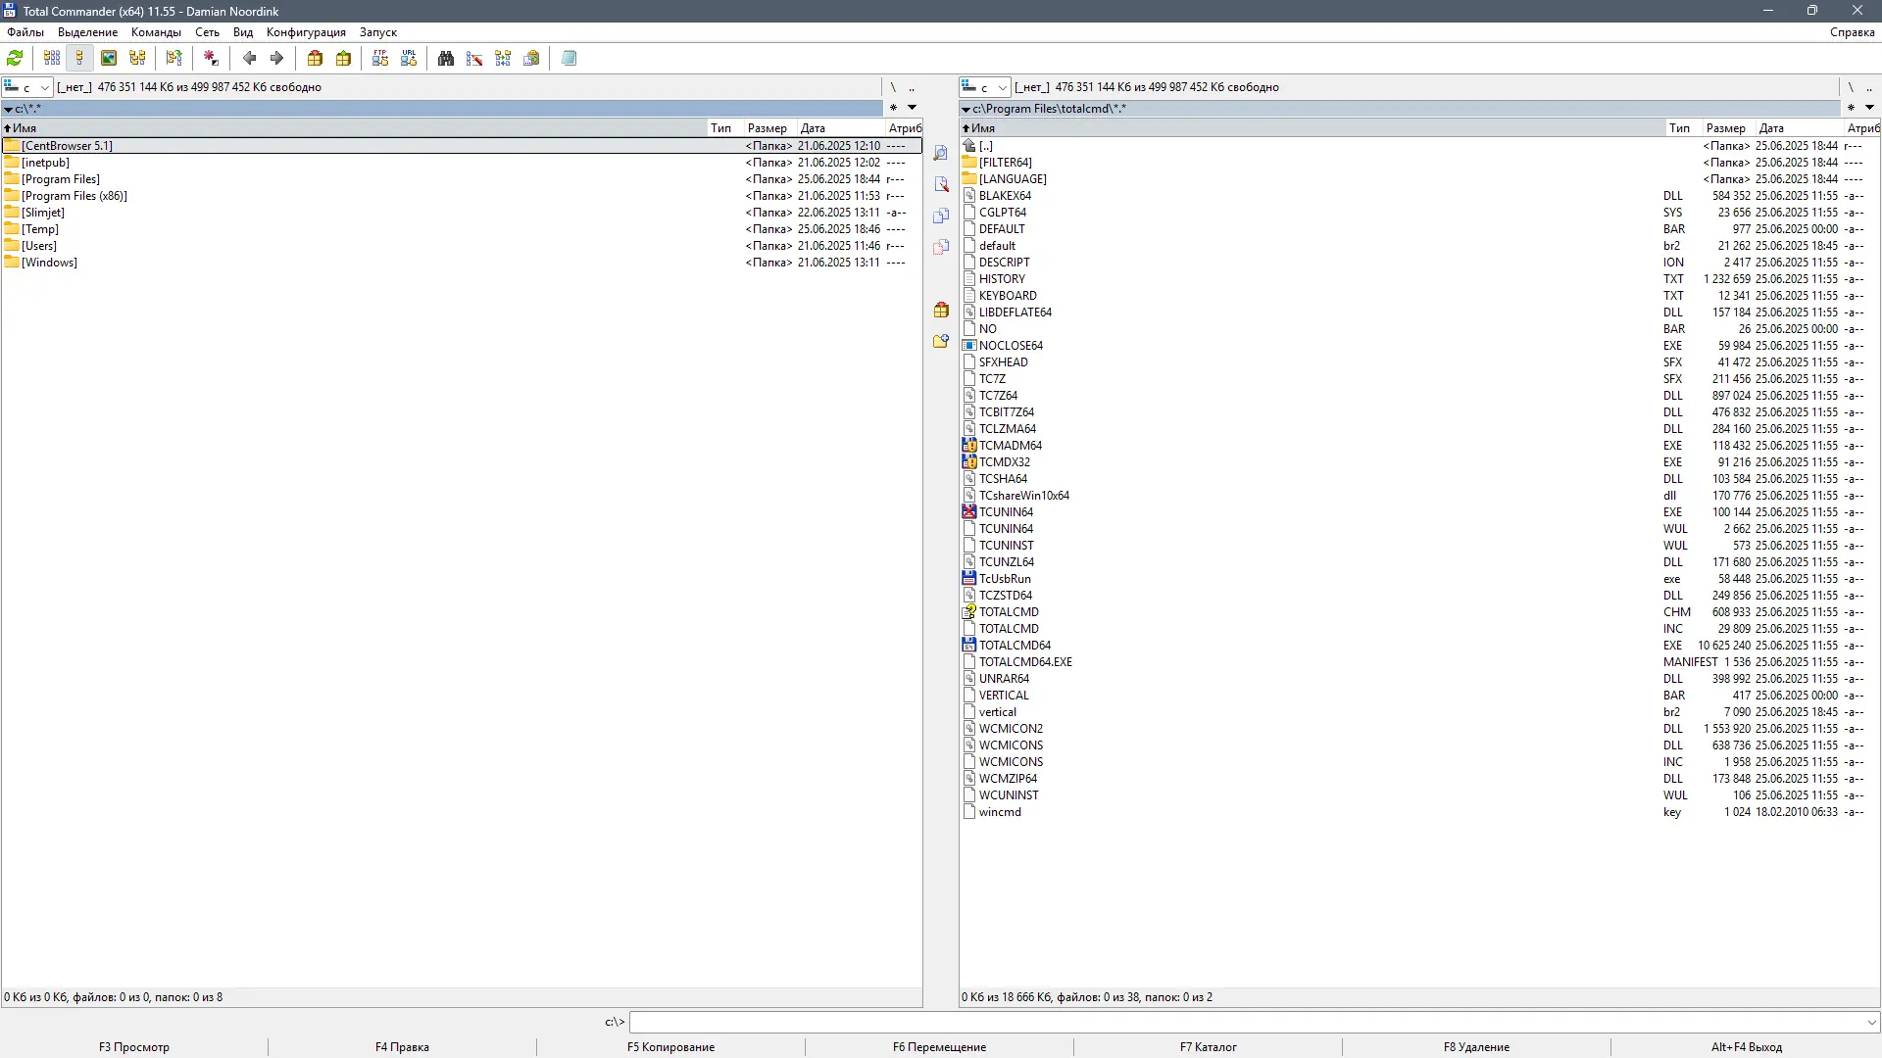Open file search with binoculars icon
The width and height of the screenshot is (1882, 1058).
pos(446,59)
